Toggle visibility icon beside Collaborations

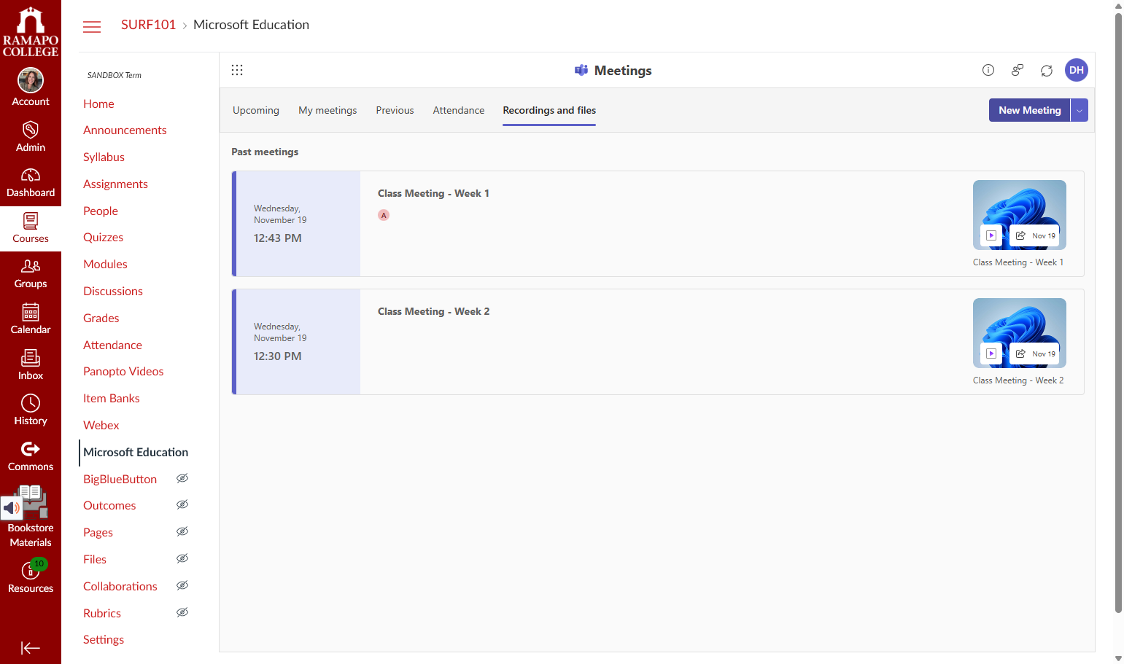click(182, 585)
